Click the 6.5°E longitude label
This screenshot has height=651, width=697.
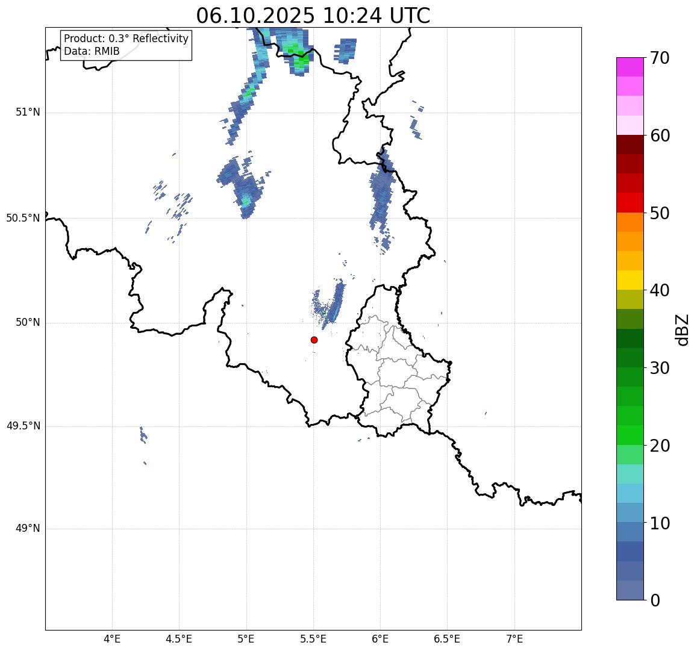click(x=447, y=640)
